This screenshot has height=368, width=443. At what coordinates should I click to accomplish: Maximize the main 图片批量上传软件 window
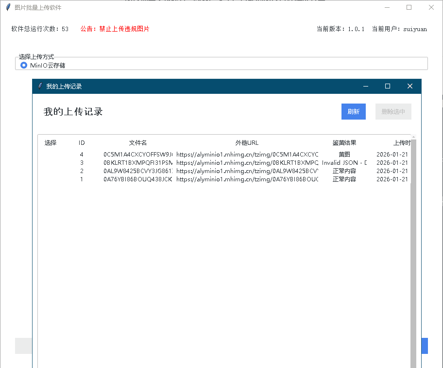click(x=409, y=7)
